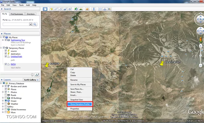
Task: Click the Print toolbar icon
Action: (x=105, y=9)
